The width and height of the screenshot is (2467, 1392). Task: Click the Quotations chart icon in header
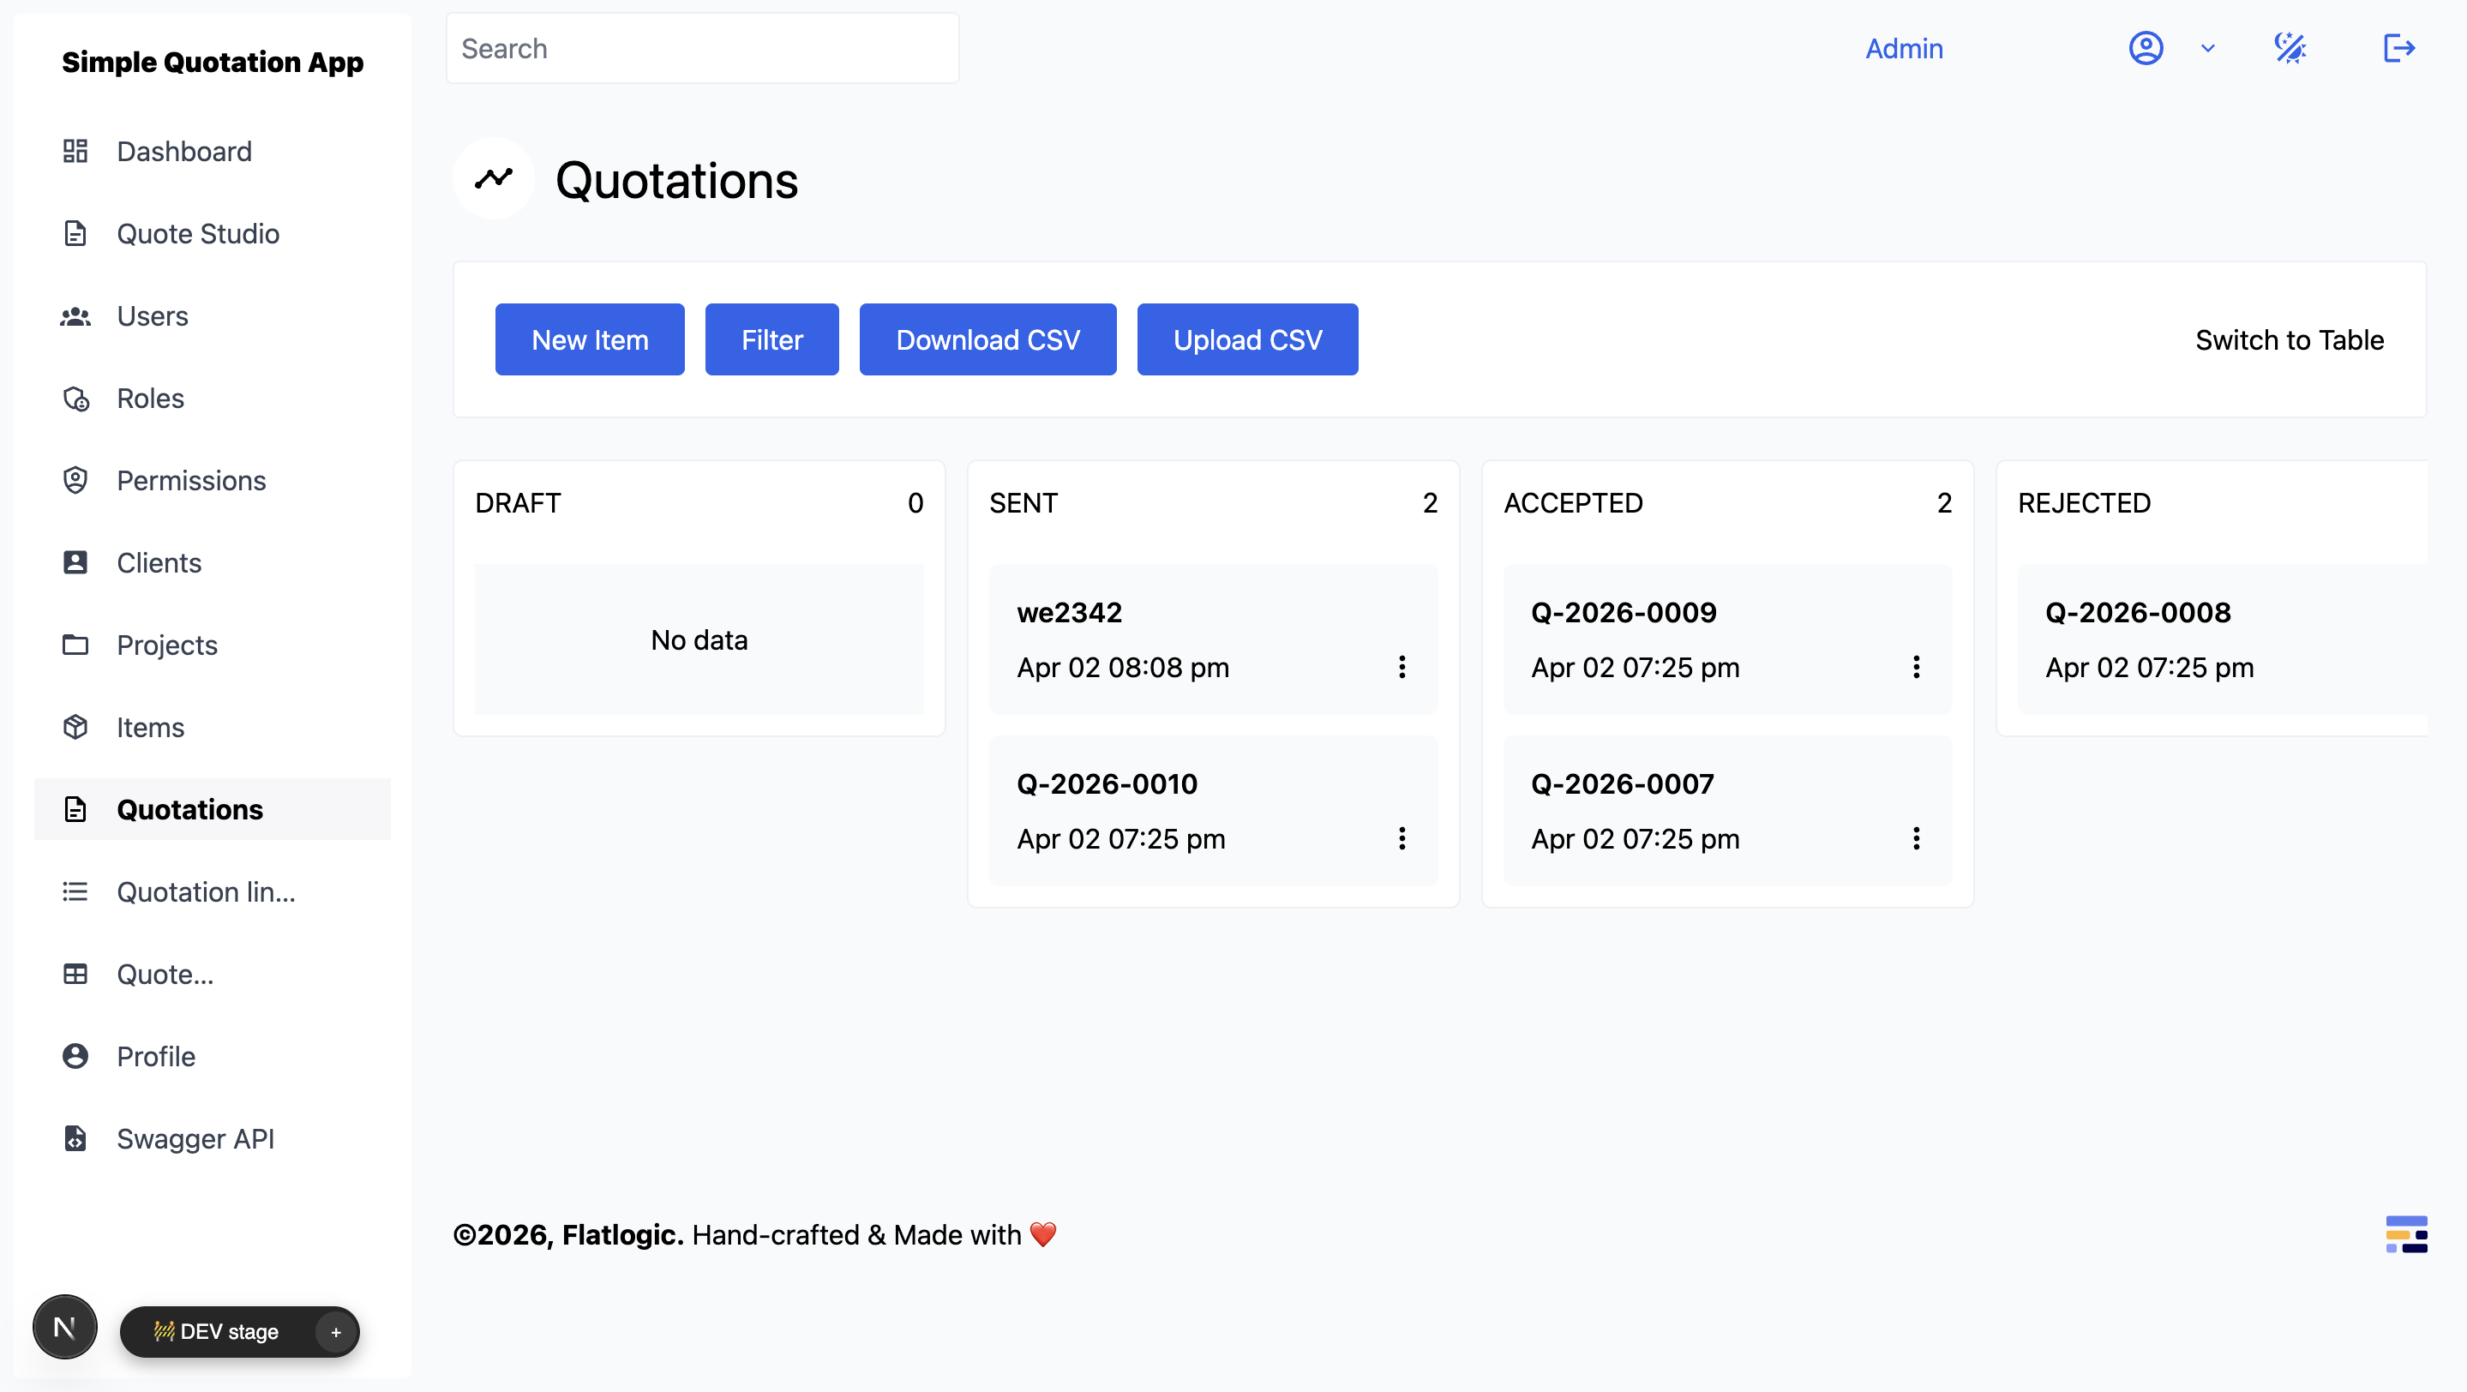pyautogui.click(x=493, y=178)
